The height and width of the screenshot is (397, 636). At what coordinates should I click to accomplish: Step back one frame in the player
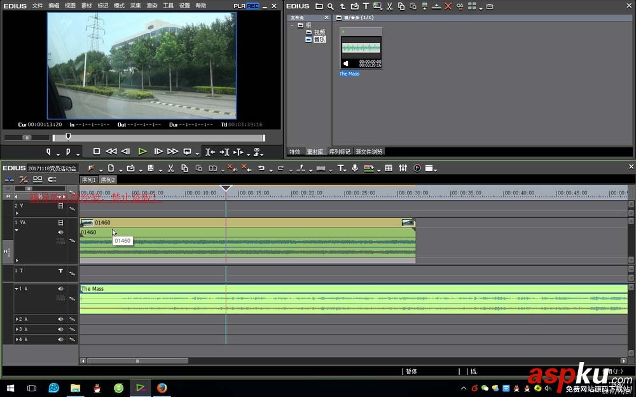pyautogui.click(x=126, y=152)
